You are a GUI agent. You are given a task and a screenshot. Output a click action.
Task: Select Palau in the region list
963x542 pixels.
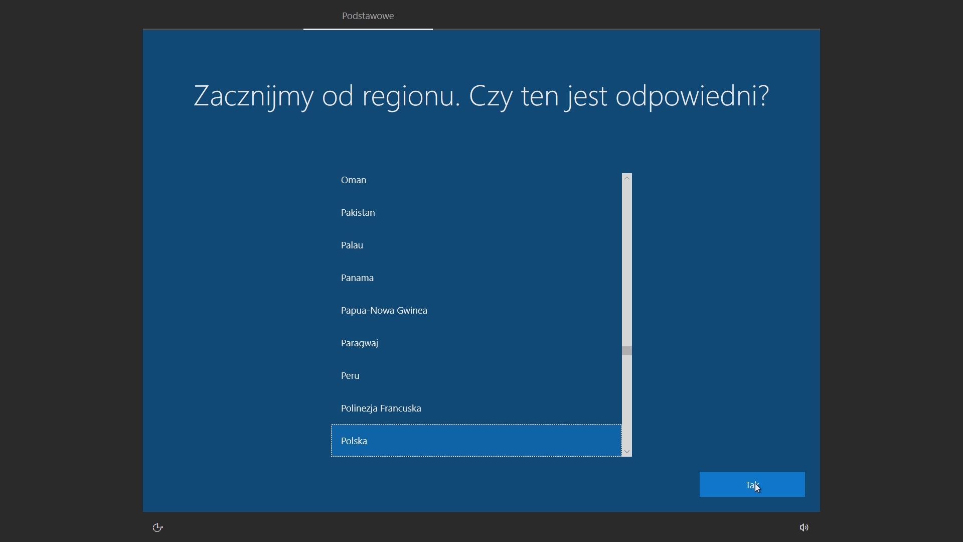[476, 245]
